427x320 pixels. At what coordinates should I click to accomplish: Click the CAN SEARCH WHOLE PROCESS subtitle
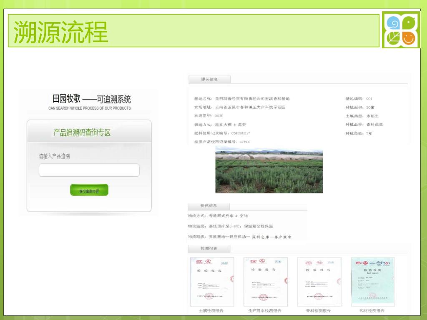90,108
